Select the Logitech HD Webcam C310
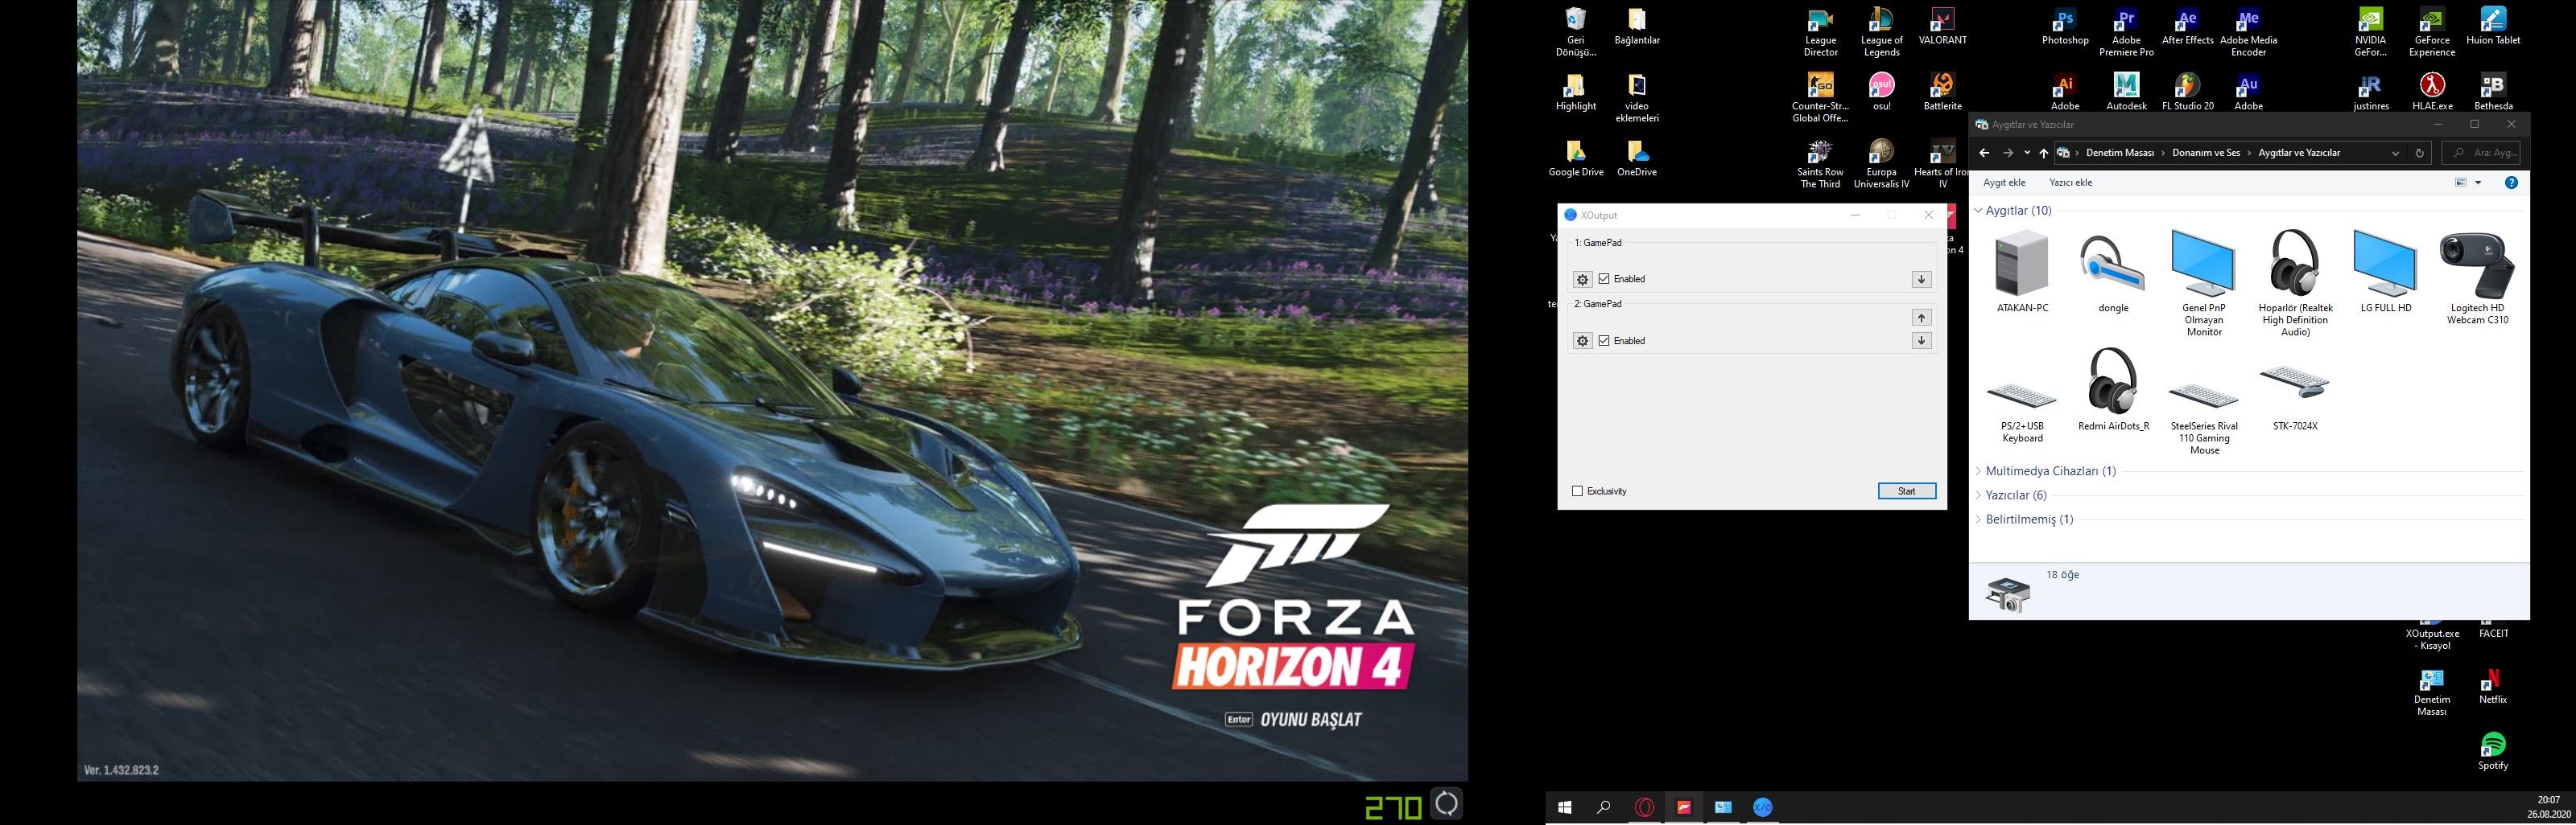The image size is (2576, 825). [2477, 277]
